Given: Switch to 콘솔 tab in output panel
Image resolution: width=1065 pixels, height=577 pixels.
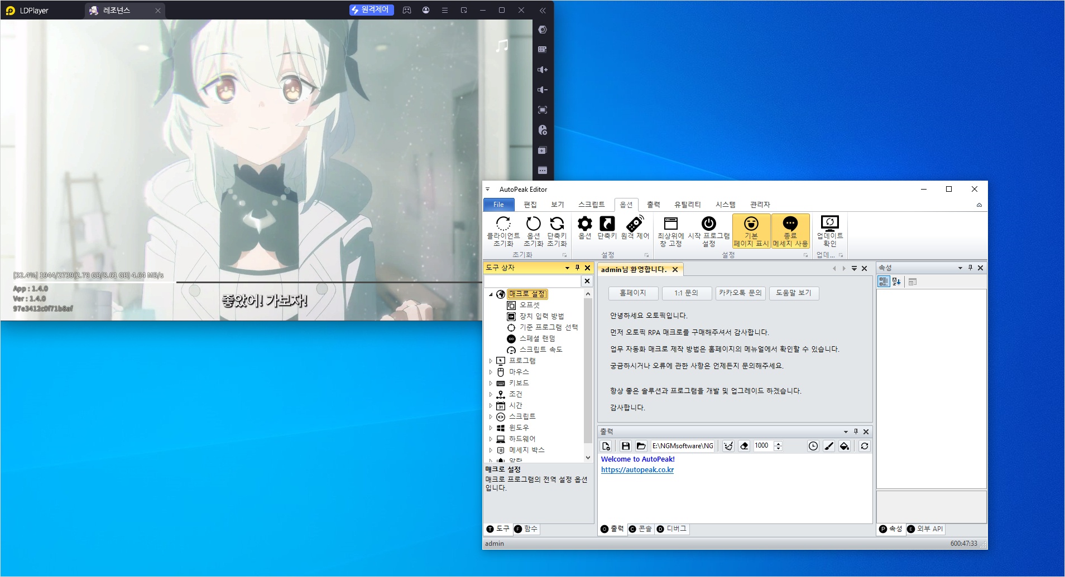Looking at the screenshot, I should tap(640, 529).
